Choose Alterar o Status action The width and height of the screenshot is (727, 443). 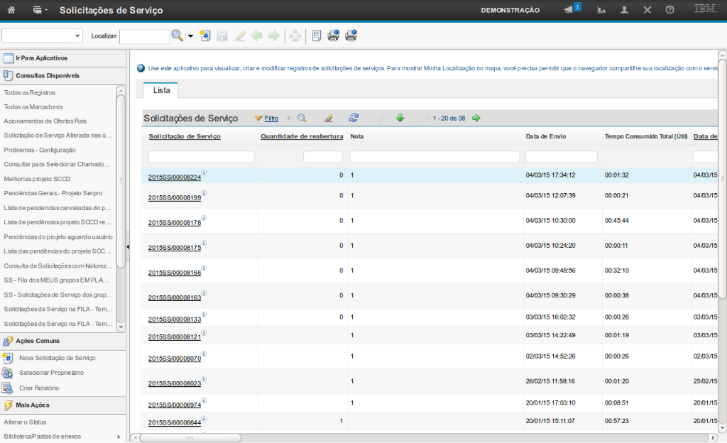click(x=24, y=422)
